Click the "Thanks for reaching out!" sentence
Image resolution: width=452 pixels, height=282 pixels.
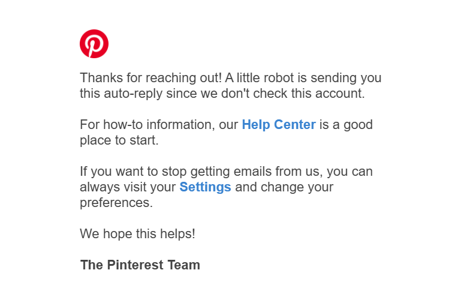click(x=150, y=78)
